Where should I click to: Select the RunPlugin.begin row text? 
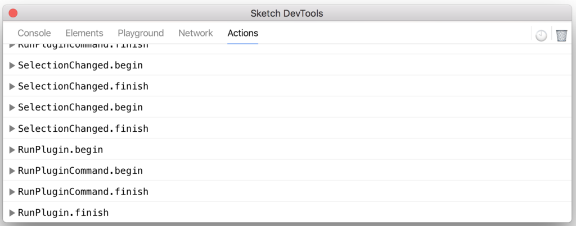point(60,150)
